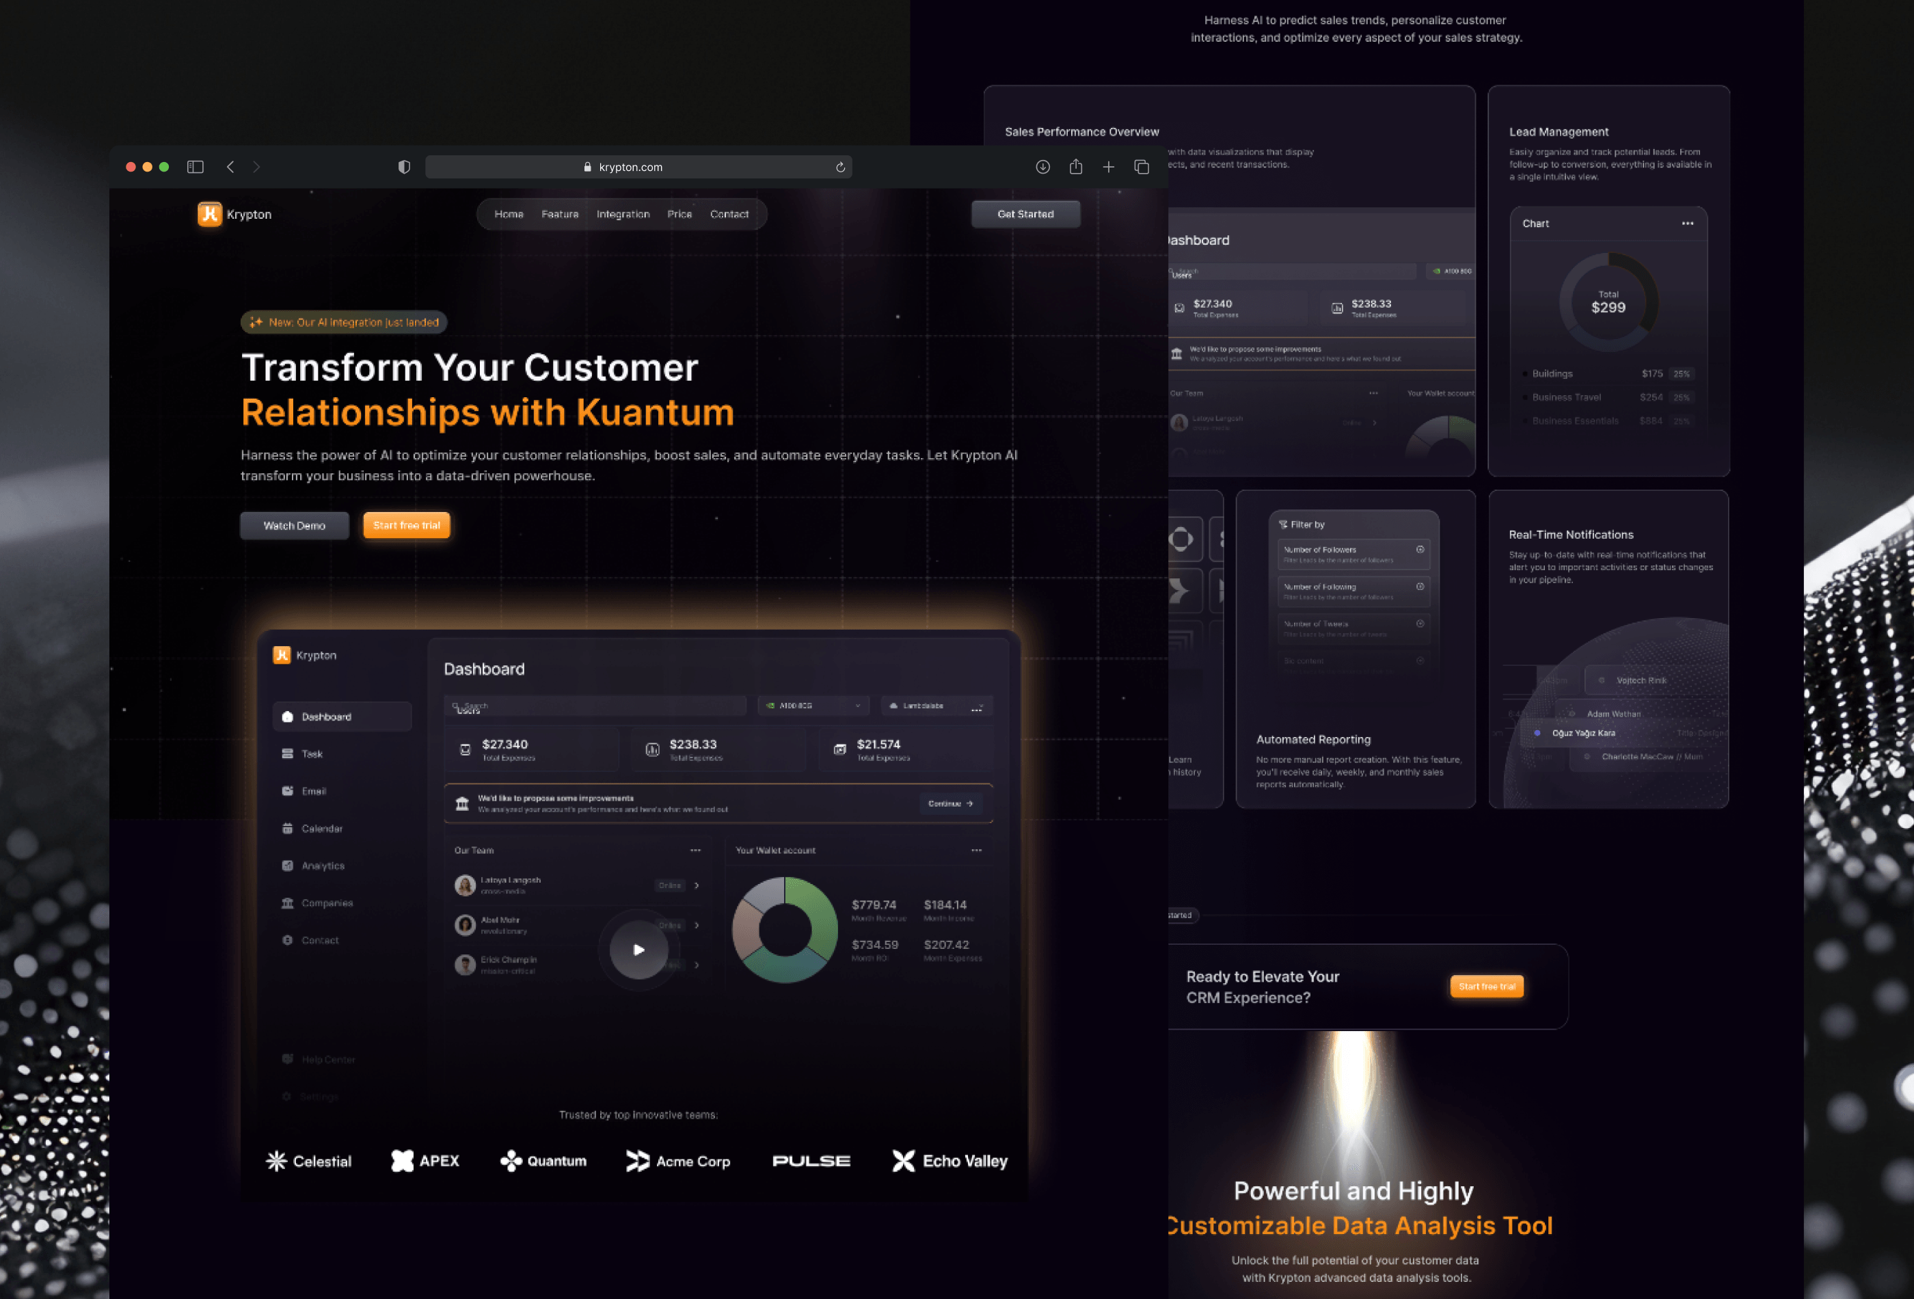This screenshot has height=1299, width=1914.
Task: Click the Start Free Trial button
Action: [x=409, y=525]
